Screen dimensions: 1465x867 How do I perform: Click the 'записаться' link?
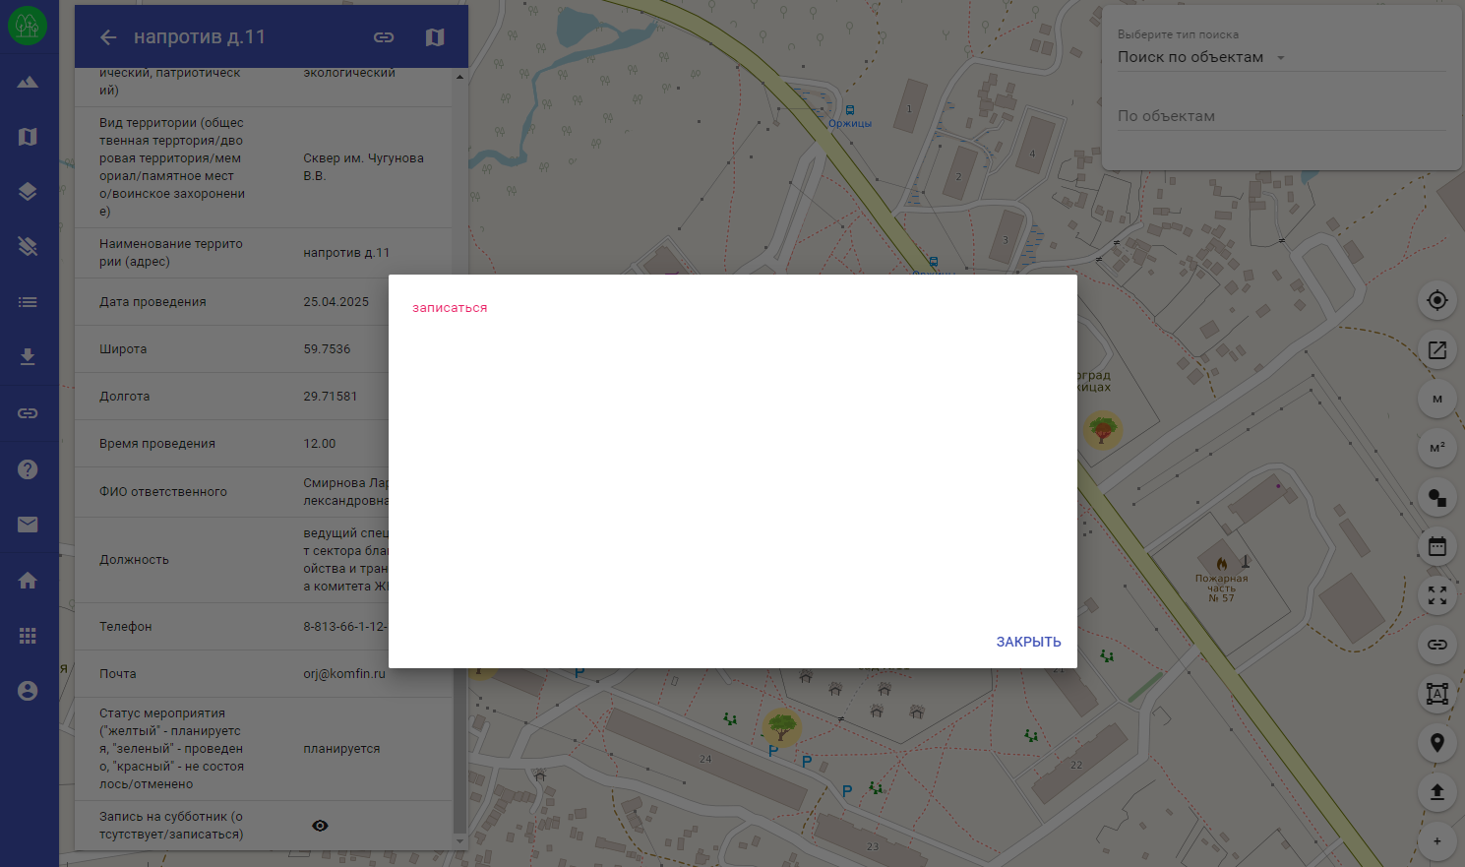[450, 308]
